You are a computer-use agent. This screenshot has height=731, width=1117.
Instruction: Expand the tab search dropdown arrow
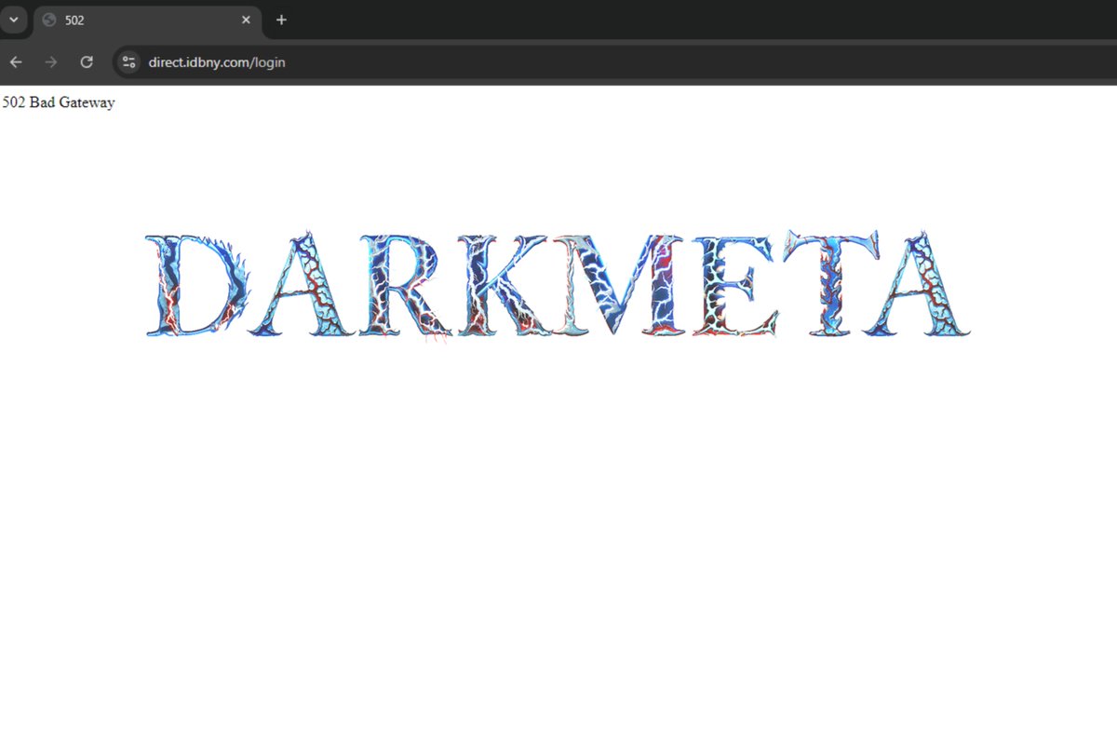pyautogui.click(x=13, y=20)
